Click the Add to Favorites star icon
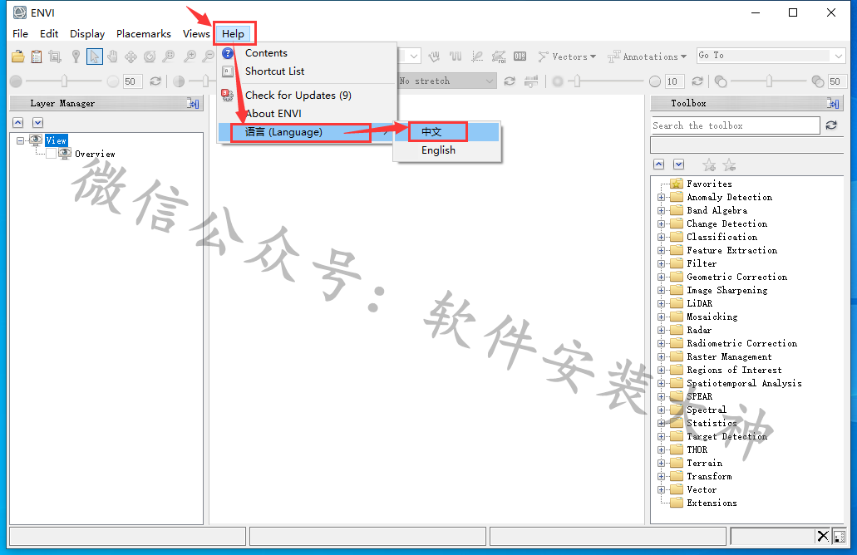 [x=709, y=165]
